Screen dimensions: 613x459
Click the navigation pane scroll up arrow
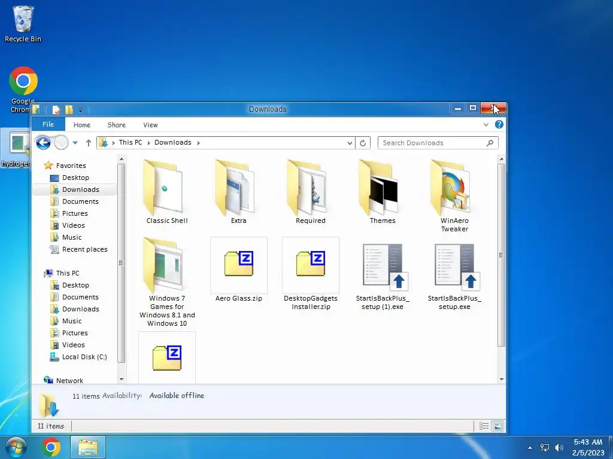coord(121,159)
